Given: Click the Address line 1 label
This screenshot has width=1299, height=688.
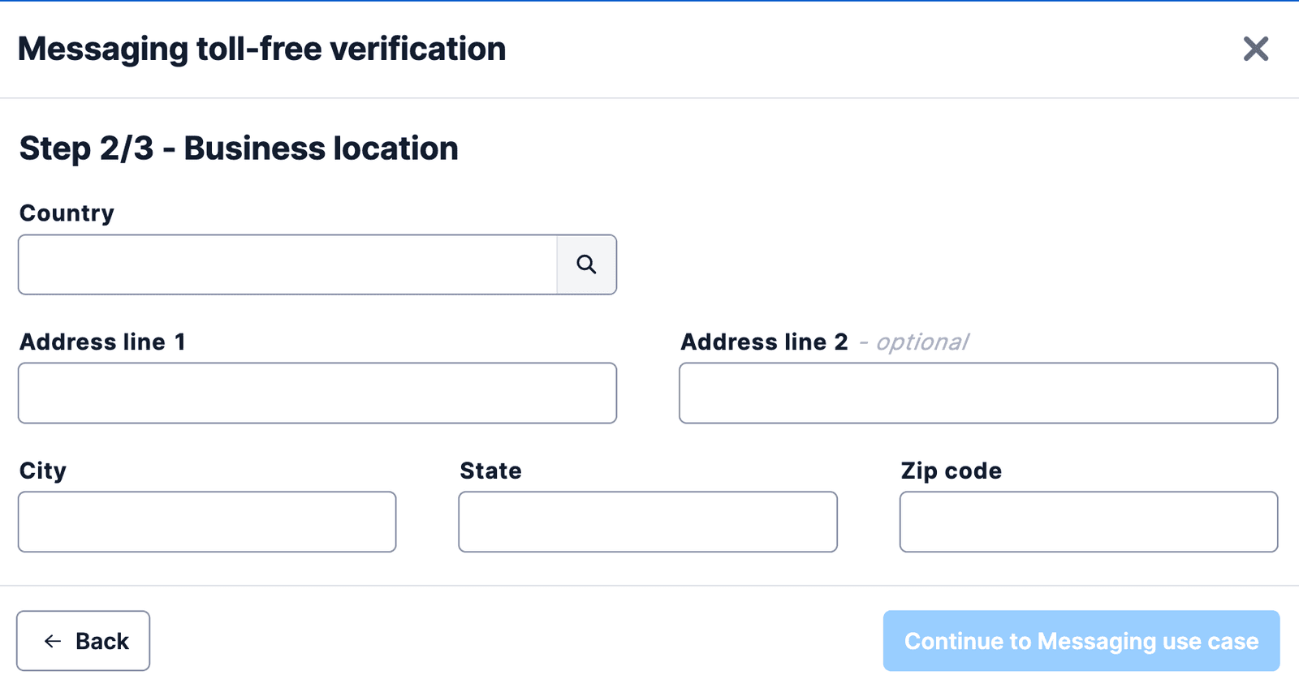Looking at the screenshot, I should point(102,342).
